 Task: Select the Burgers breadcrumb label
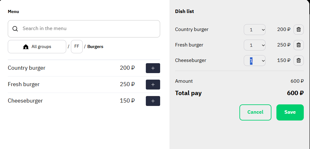[95, 47]
